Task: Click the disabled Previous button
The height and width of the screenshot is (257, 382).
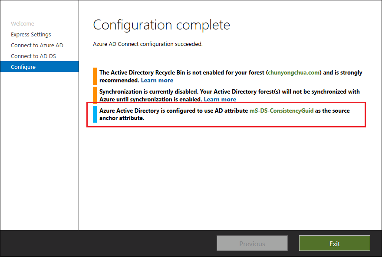Action: (252, 243)
